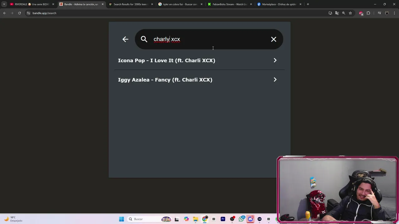Install the app from address bar icon
The image size is (399, 224).
coord(330,13)
